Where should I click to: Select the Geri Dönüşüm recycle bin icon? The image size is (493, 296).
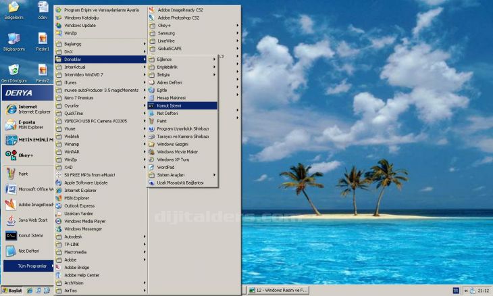click(x=14, y=70)
